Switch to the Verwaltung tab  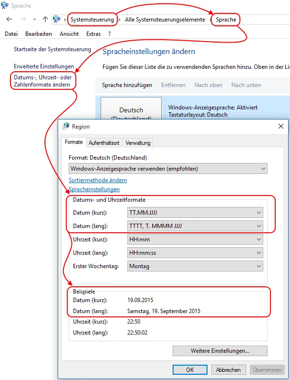click(x=138, y=143)
